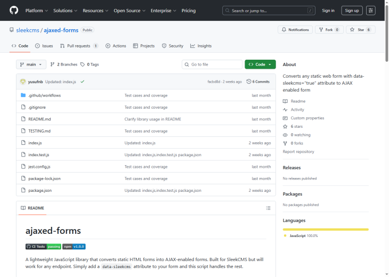Open the 6 Commits history link
389x277 pixels.
click(258, 82)
